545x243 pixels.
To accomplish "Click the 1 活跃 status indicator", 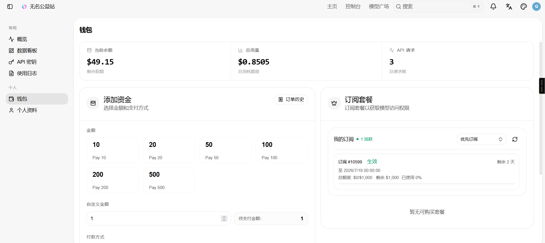I will click(x=365, y=139).
